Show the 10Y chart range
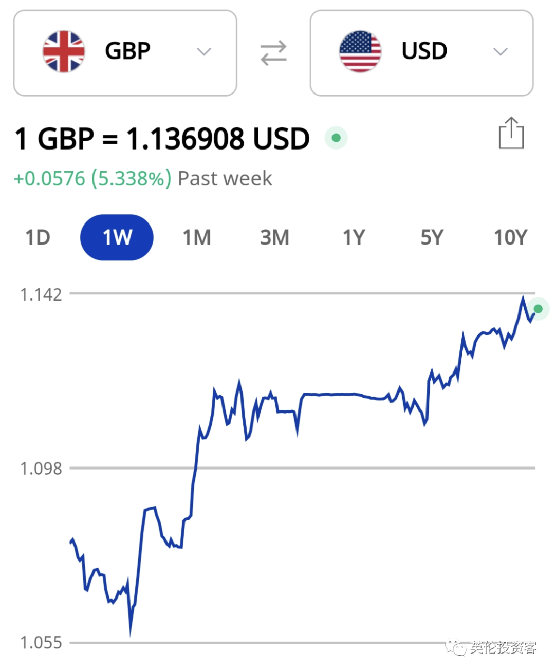The width and height of the screenshot is (555, 672). pyautogui.click(x=510, y=237)
